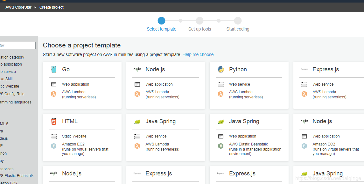Click Express logo on the Express.js Web service card

pos(304,69)
